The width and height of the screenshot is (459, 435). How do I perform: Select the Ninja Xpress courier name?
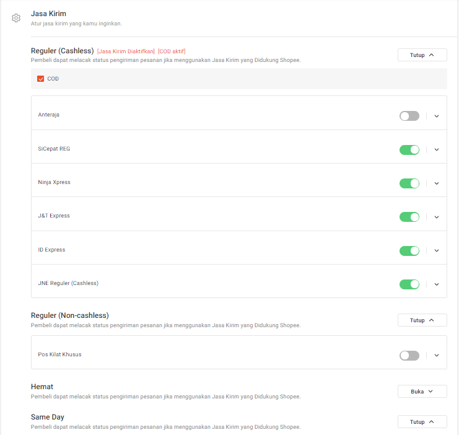(x=54, y=182)
